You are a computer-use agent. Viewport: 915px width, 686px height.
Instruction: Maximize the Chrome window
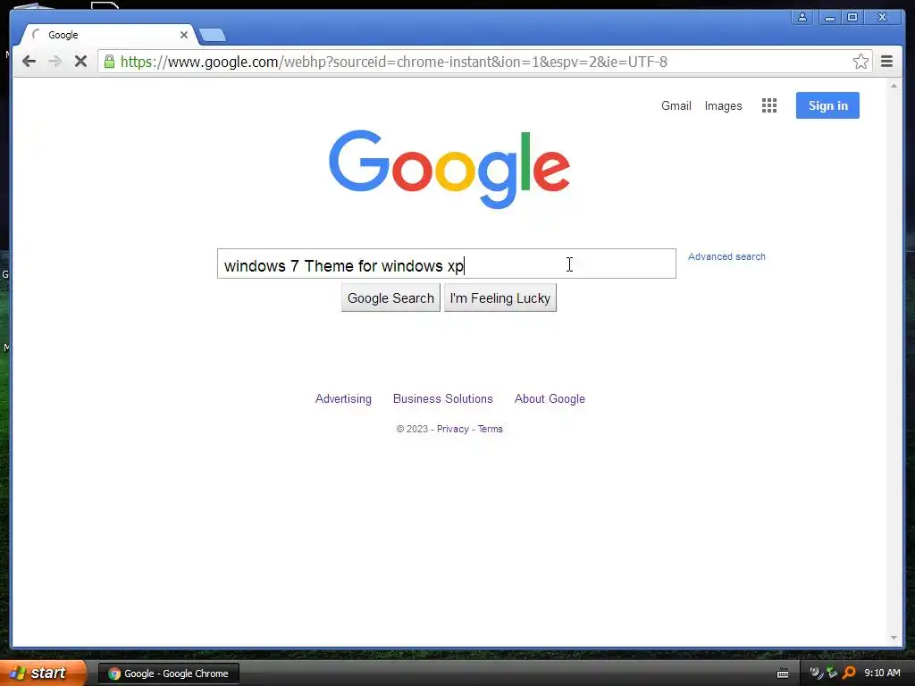pos(852,18)
